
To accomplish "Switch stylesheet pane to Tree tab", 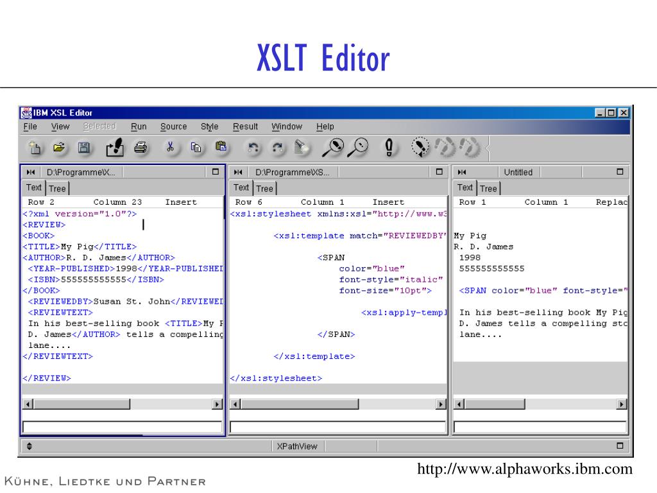I will click(265, 189).
